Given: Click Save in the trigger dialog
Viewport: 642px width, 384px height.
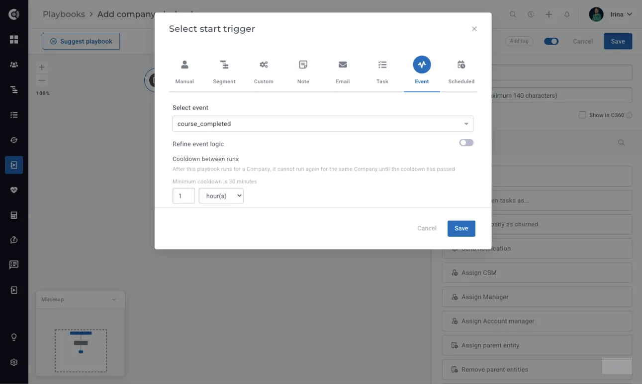Looking at the screenshot, I should pos(461,228).
